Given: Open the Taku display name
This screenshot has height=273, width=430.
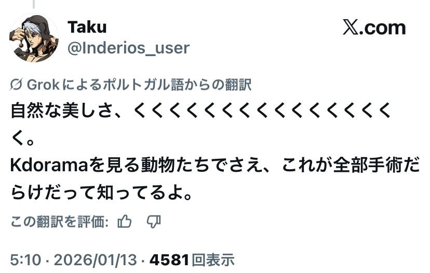Looking at the screenshot, I should (87, 27).
